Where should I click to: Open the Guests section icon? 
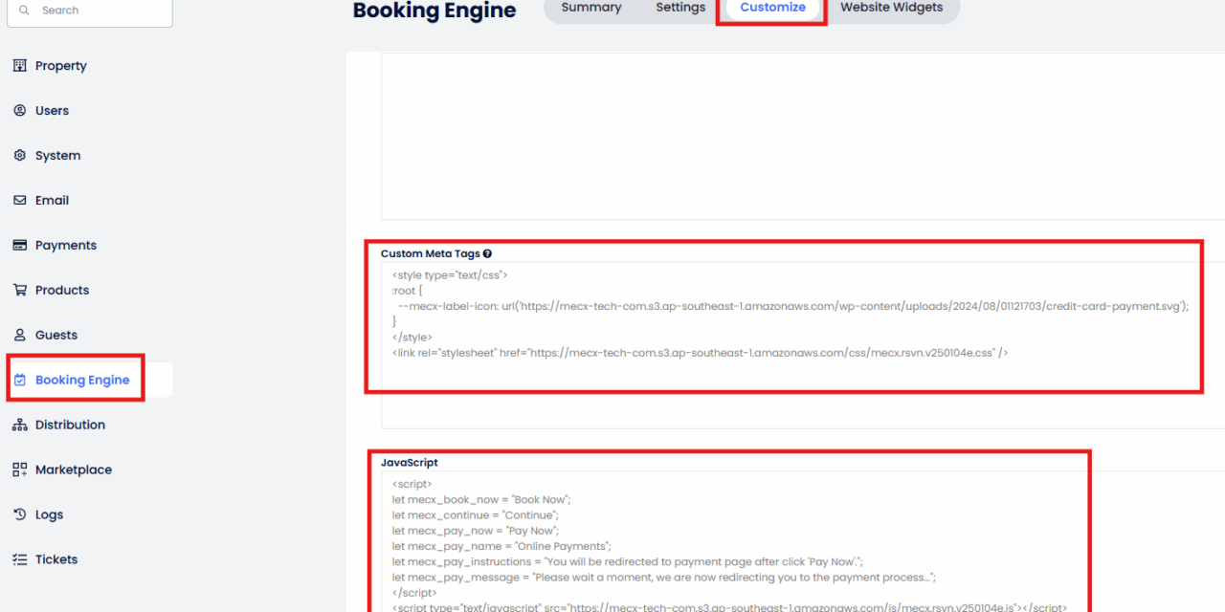(x=20, y=335)
